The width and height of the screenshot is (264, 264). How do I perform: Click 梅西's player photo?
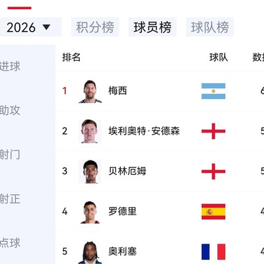[x=90, y=91]
